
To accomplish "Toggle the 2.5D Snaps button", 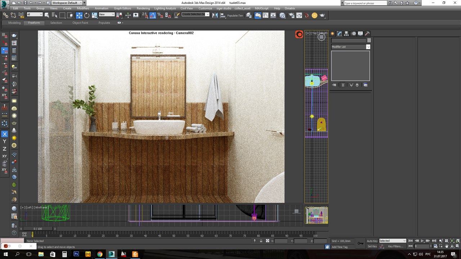I will (x=145, y=15).
